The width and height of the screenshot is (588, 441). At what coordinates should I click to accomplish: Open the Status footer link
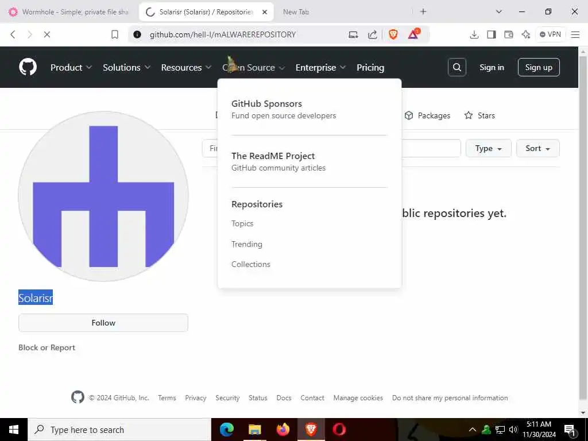click(258, 397)
